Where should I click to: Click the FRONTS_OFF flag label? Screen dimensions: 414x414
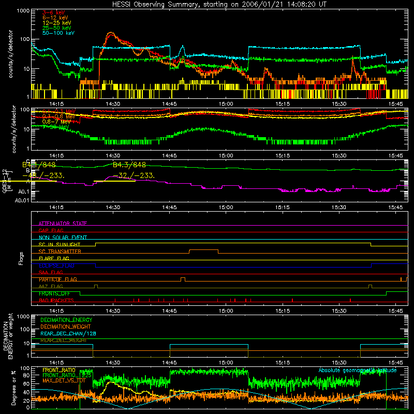tap(54, 293)
